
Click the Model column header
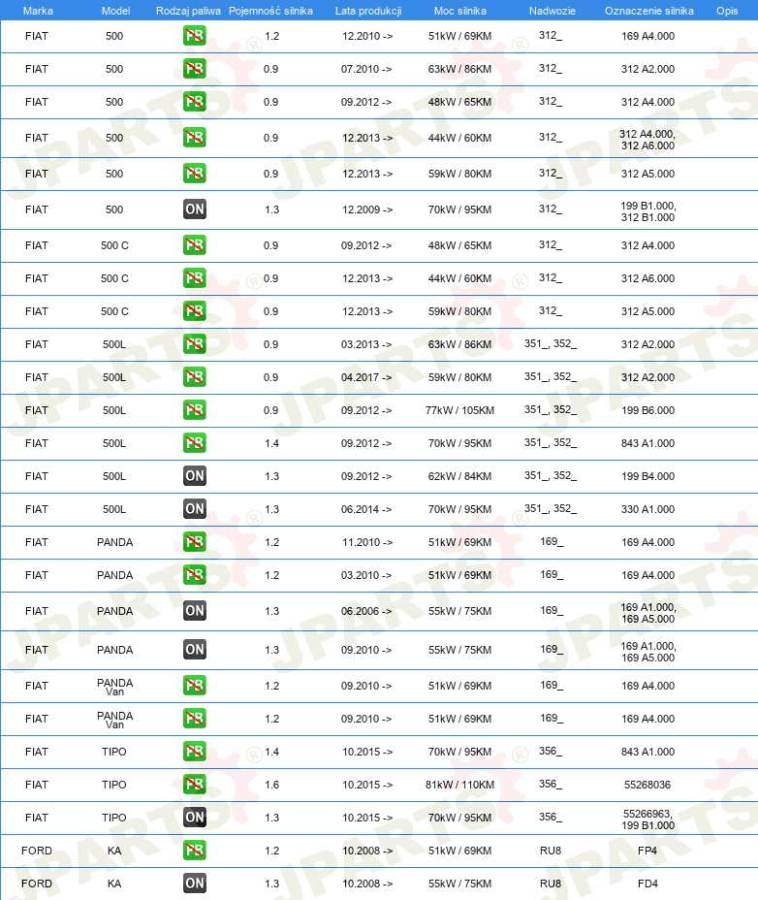pos(115,11)
